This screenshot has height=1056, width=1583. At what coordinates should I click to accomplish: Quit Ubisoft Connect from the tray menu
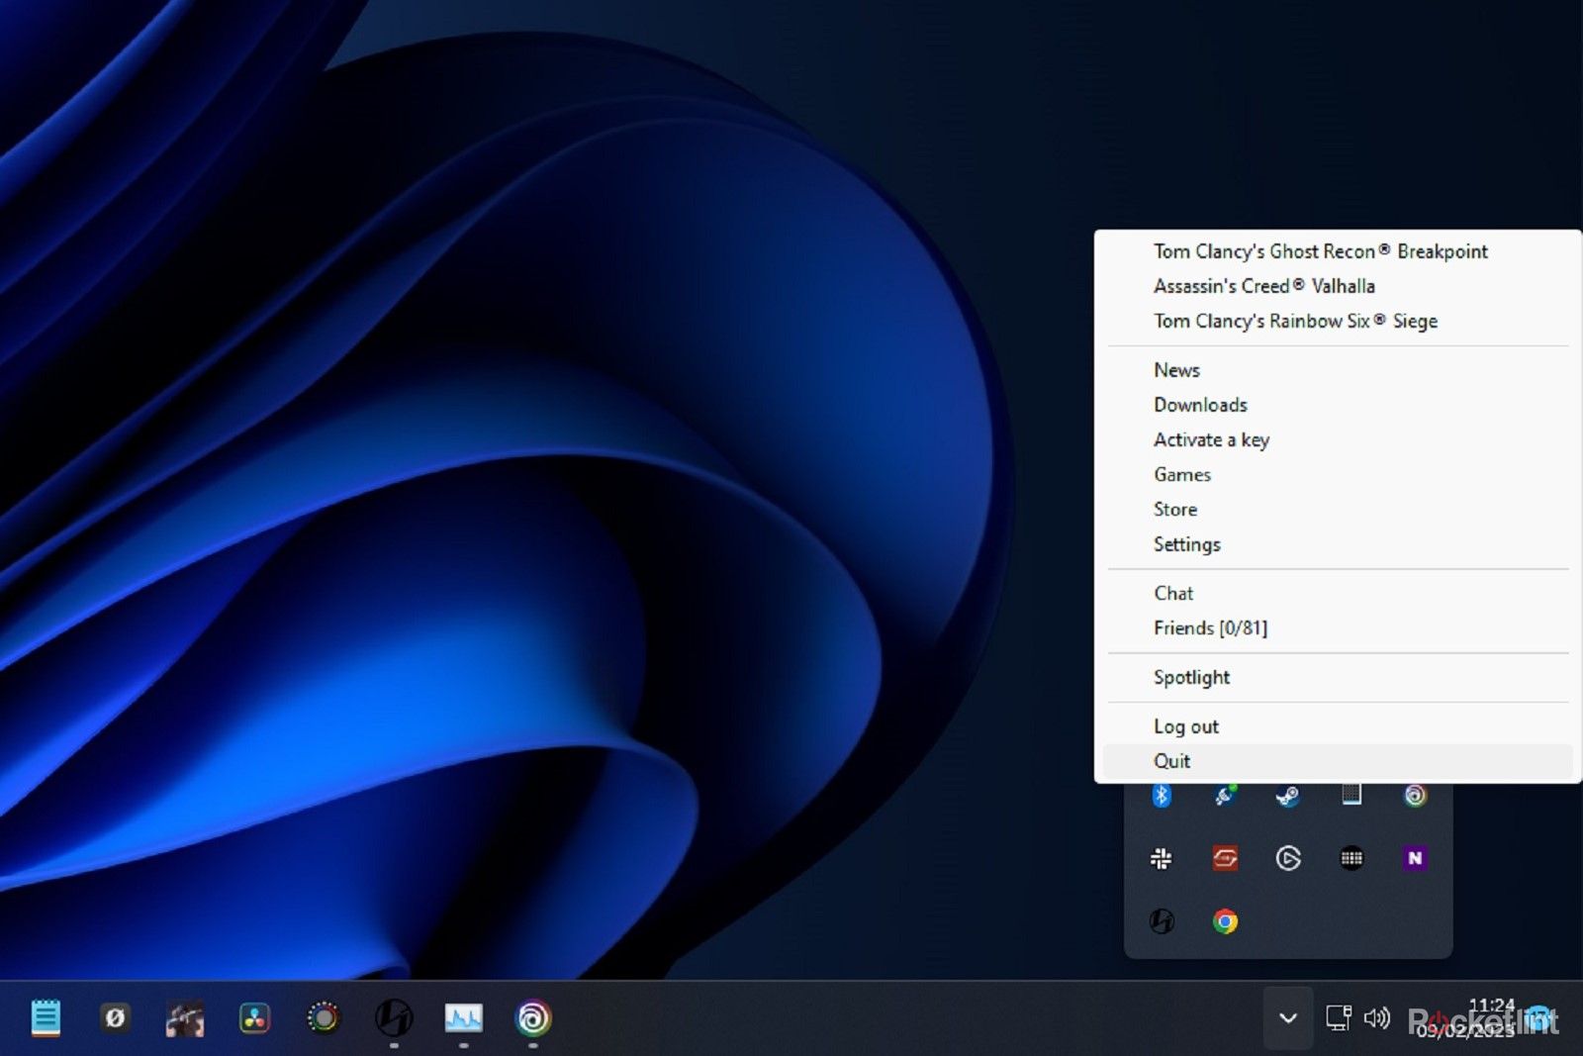[1338, 761]
